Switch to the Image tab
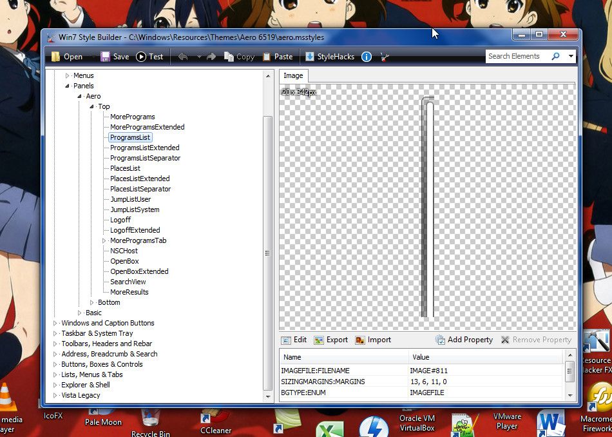 pos(293,76)
